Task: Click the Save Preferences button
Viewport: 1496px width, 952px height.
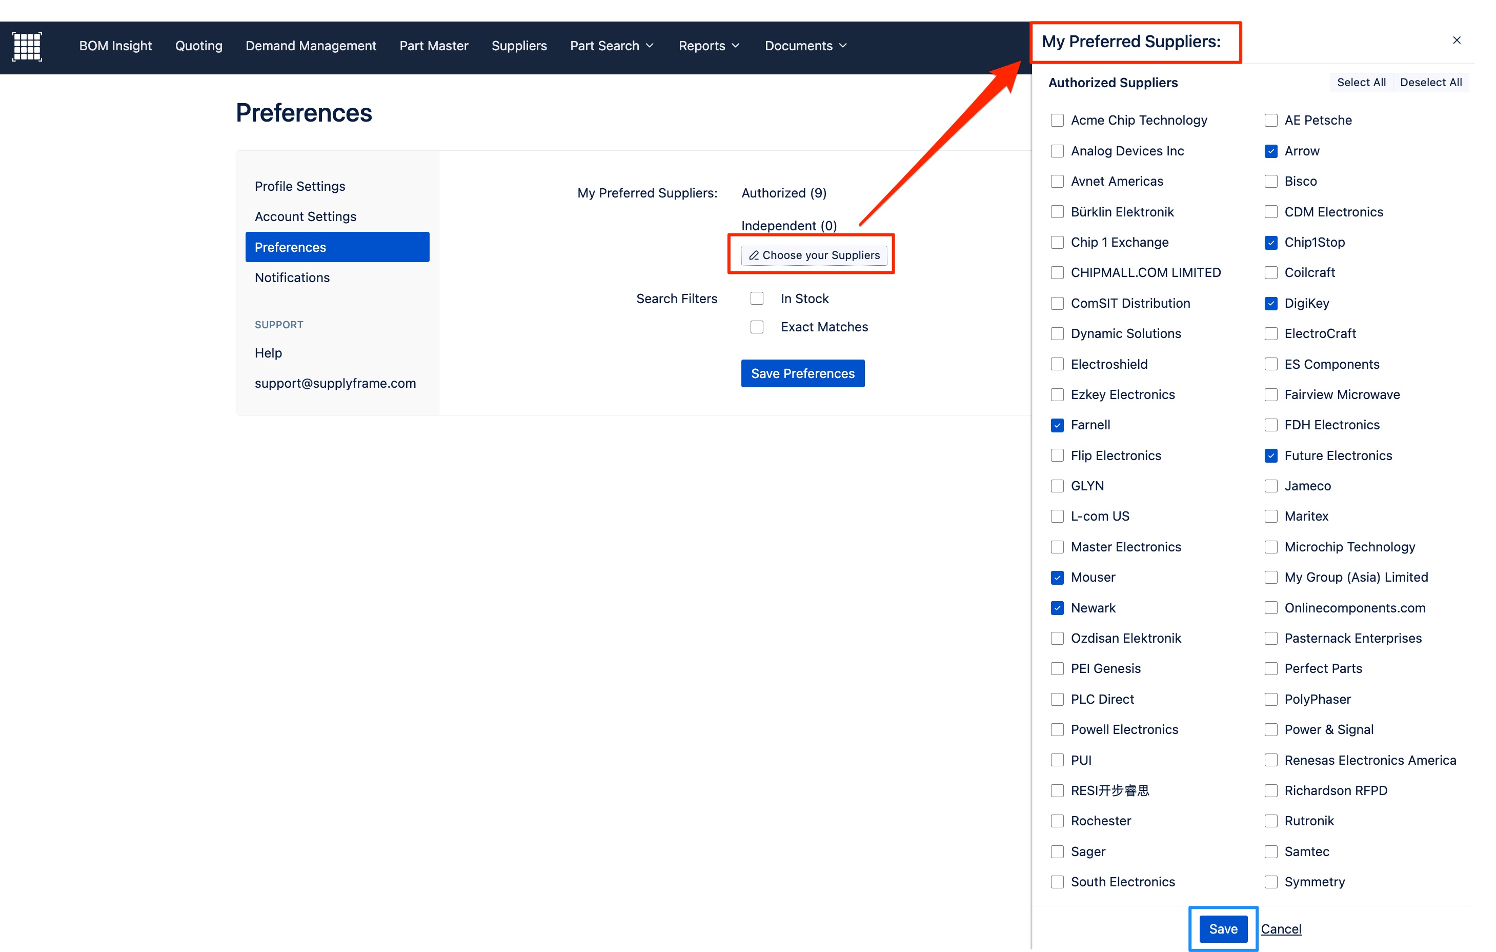Action: click(x=802, y=373)
